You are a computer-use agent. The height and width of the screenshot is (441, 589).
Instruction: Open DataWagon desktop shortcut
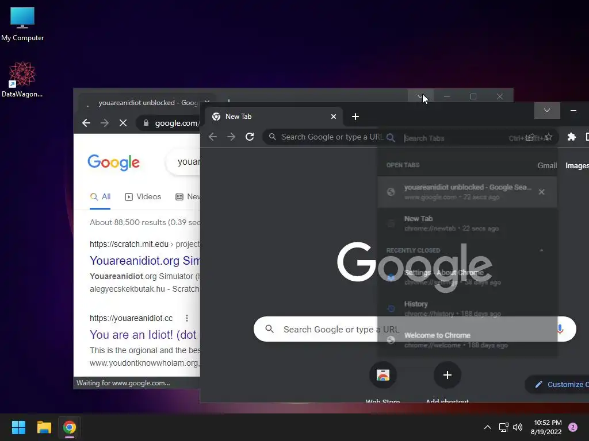pyautogui.click(x=22, y=79)
